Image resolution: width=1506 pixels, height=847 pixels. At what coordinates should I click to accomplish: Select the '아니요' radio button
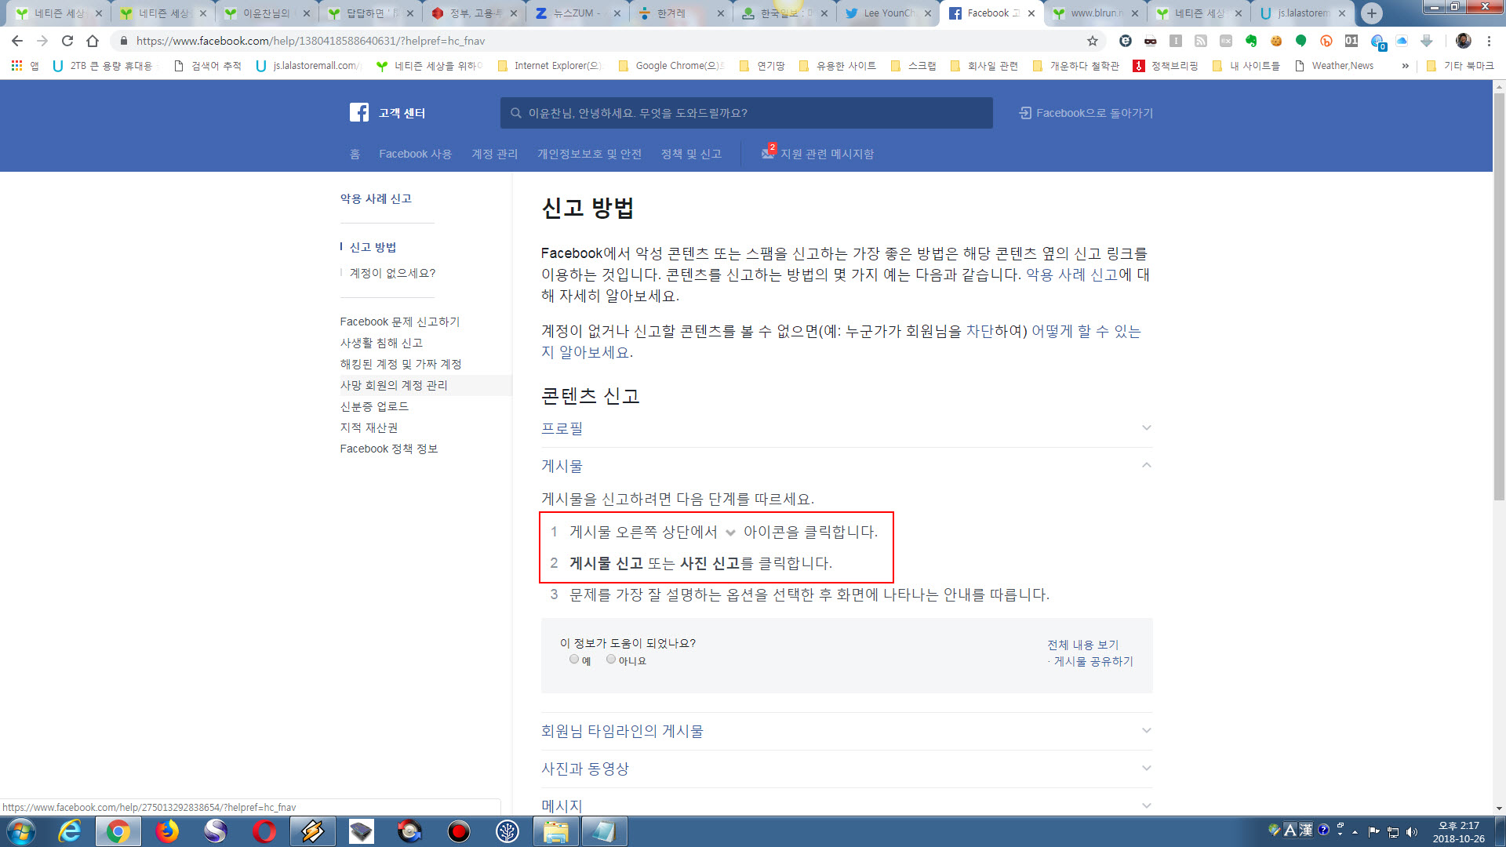click(611, 660)
